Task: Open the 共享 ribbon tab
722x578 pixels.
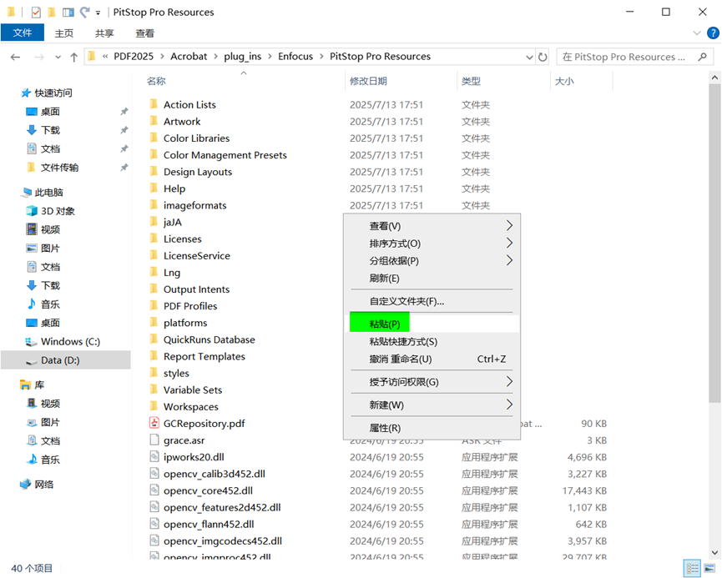Action: (x=104, y=33)
